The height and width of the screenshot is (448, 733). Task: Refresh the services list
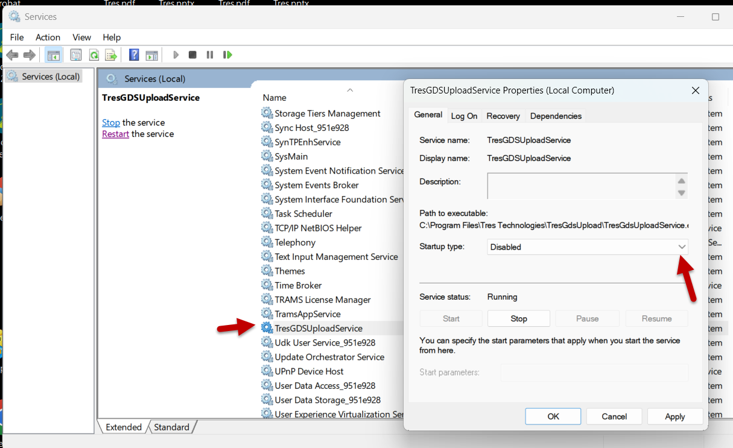tap(94, 54)
